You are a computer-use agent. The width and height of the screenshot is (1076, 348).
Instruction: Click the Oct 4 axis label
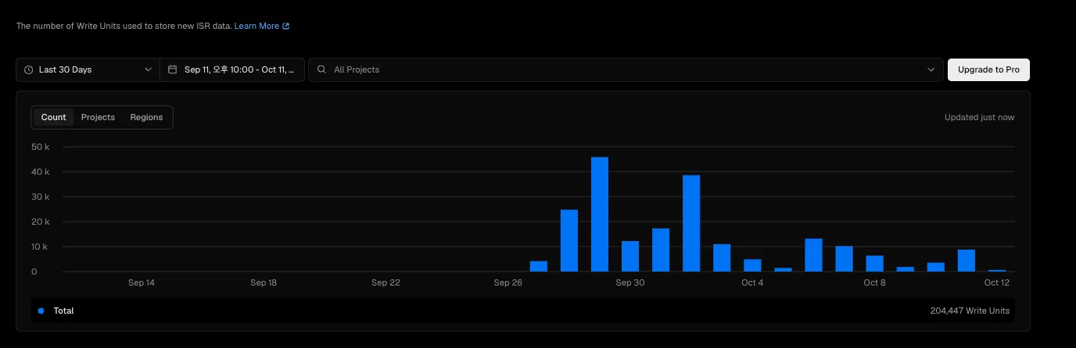click(x=752, y=282)
